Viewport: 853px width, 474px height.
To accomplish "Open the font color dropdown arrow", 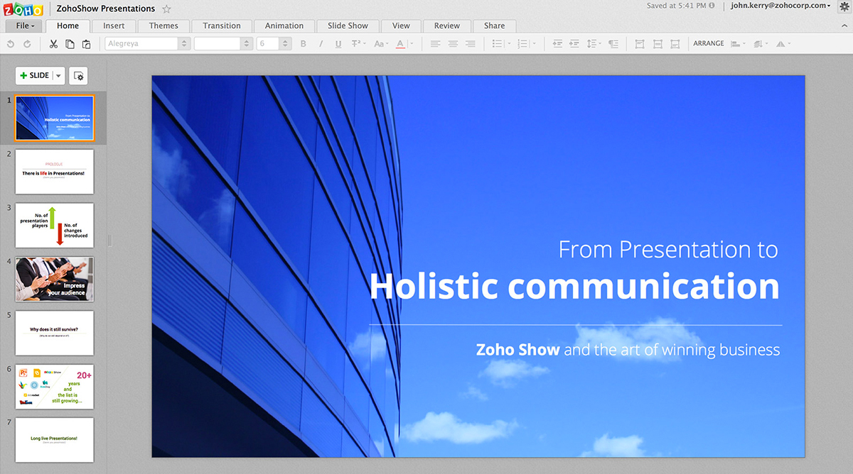I will 410,44.
